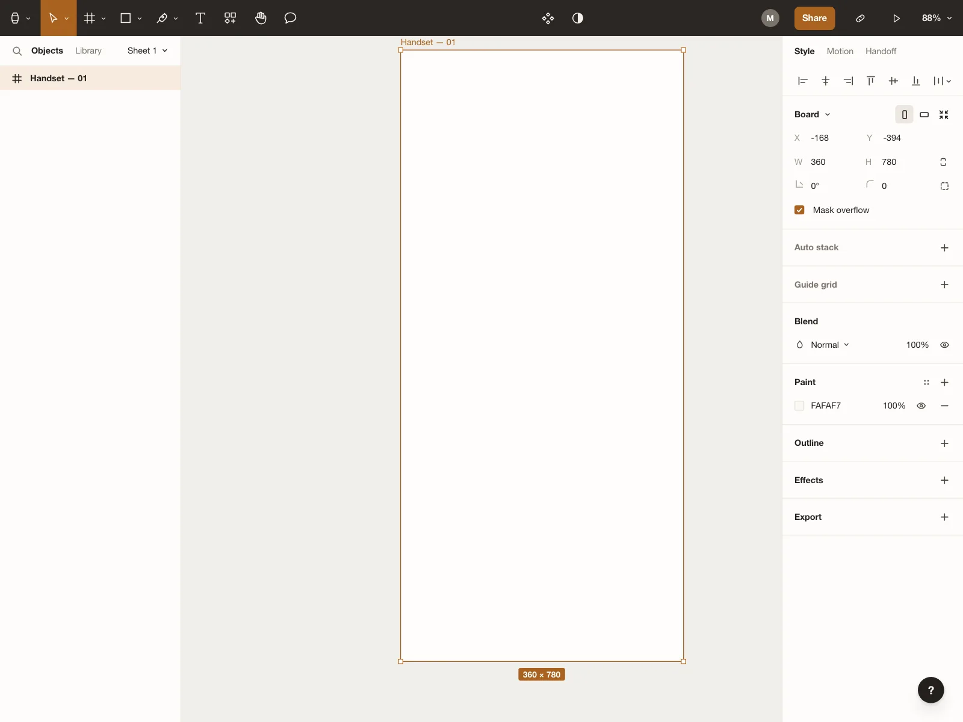Screen dimensions: 963x722
Task: Switch to the Handoff tab
Action: tap(881, 51)
